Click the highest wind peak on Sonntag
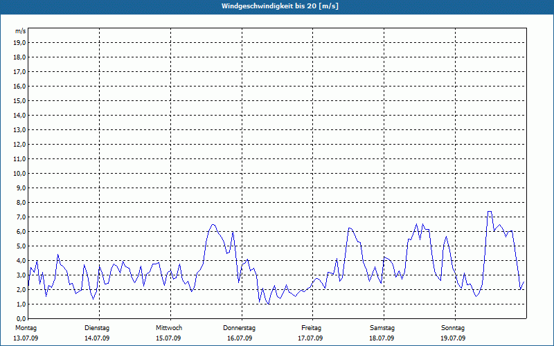The width and height of the screenshot is (554, 346). (490, 212)
